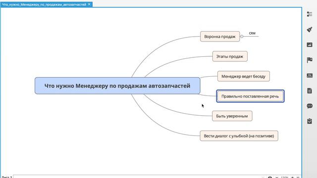Select the Правильно поставленная речь topic
The height and width of the screenshot is (178, 317).
[250, 96]
